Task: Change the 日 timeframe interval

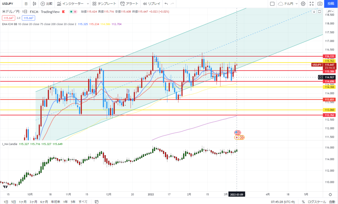Action: pyautogui.click(x=26, y=4)
